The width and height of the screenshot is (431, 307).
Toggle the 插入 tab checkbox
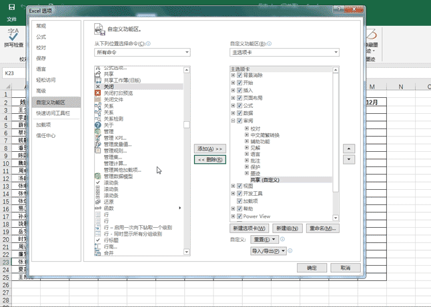240,91
